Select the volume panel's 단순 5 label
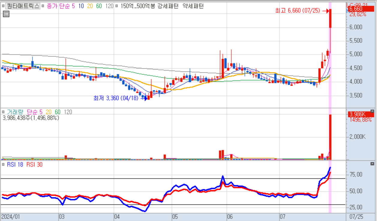This screenshot has height=221, width=377. coord(35,112)
